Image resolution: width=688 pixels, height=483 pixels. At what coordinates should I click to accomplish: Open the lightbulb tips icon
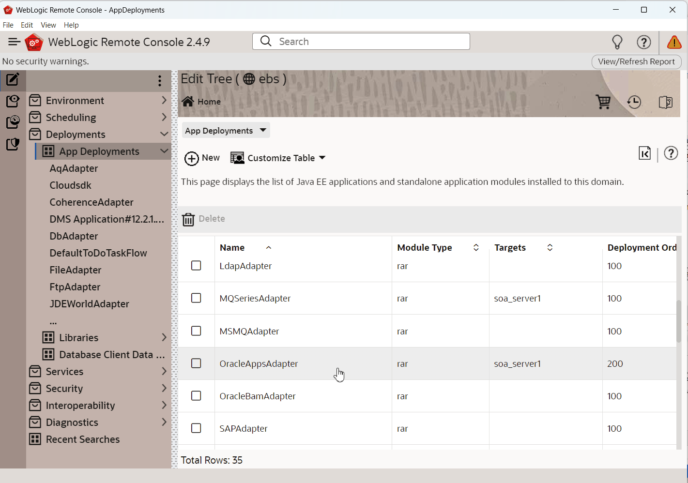click(617, 42)
